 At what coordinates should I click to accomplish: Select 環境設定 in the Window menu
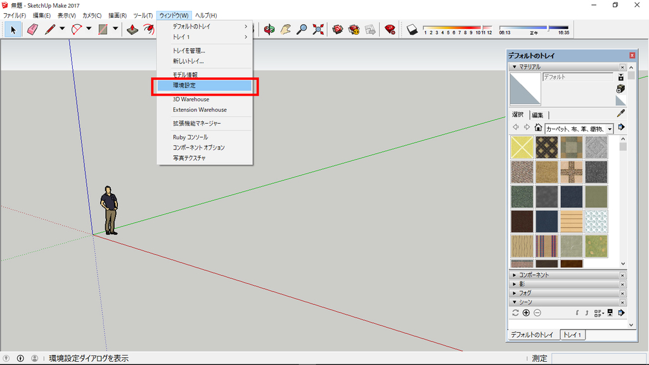pyautogui.click(x=205, y=86)
